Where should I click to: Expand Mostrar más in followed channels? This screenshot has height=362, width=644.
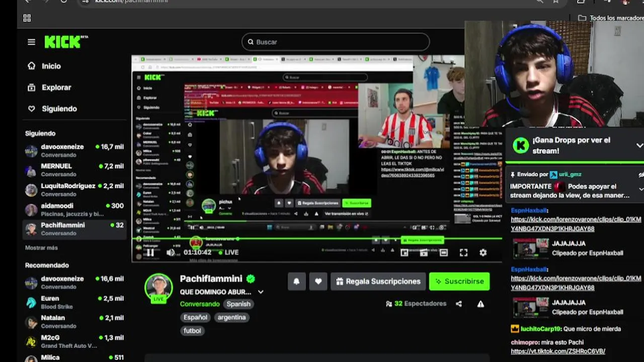[41, 248]
